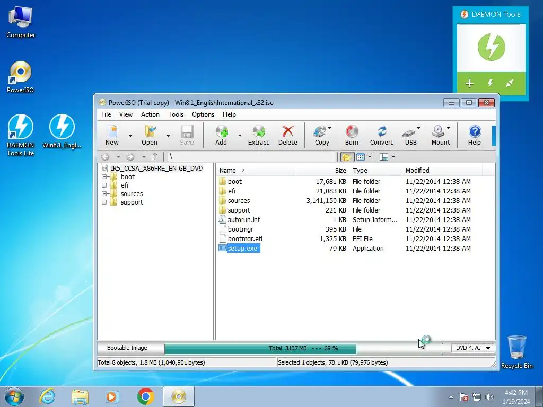Sort file list by Modified column
Screen dimensions: 543x407
coord(442,170)
